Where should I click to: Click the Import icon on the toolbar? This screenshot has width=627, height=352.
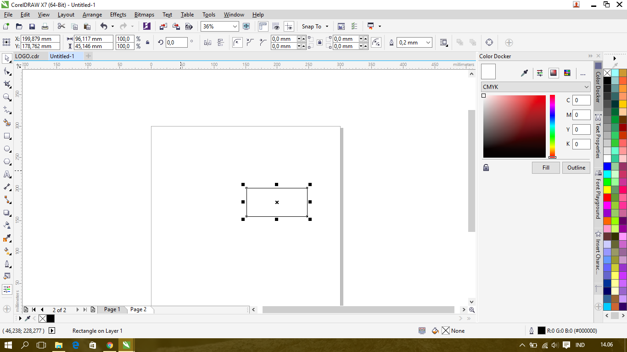click(163, 26)
